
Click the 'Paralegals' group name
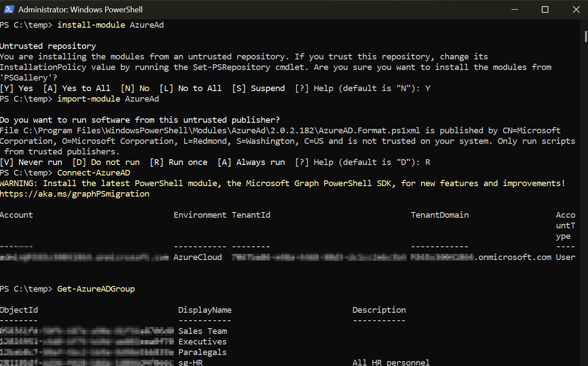202,352
